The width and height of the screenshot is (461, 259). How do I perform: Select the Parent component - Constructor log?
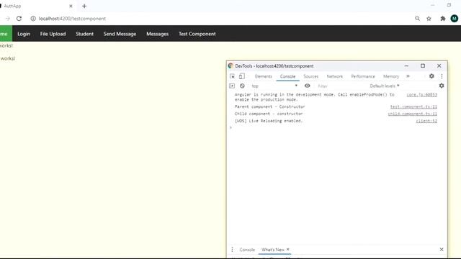270,106
